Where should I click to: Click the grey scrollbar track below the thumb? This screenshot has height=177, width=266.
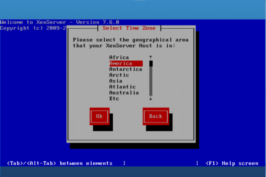[x=151, y=81]
